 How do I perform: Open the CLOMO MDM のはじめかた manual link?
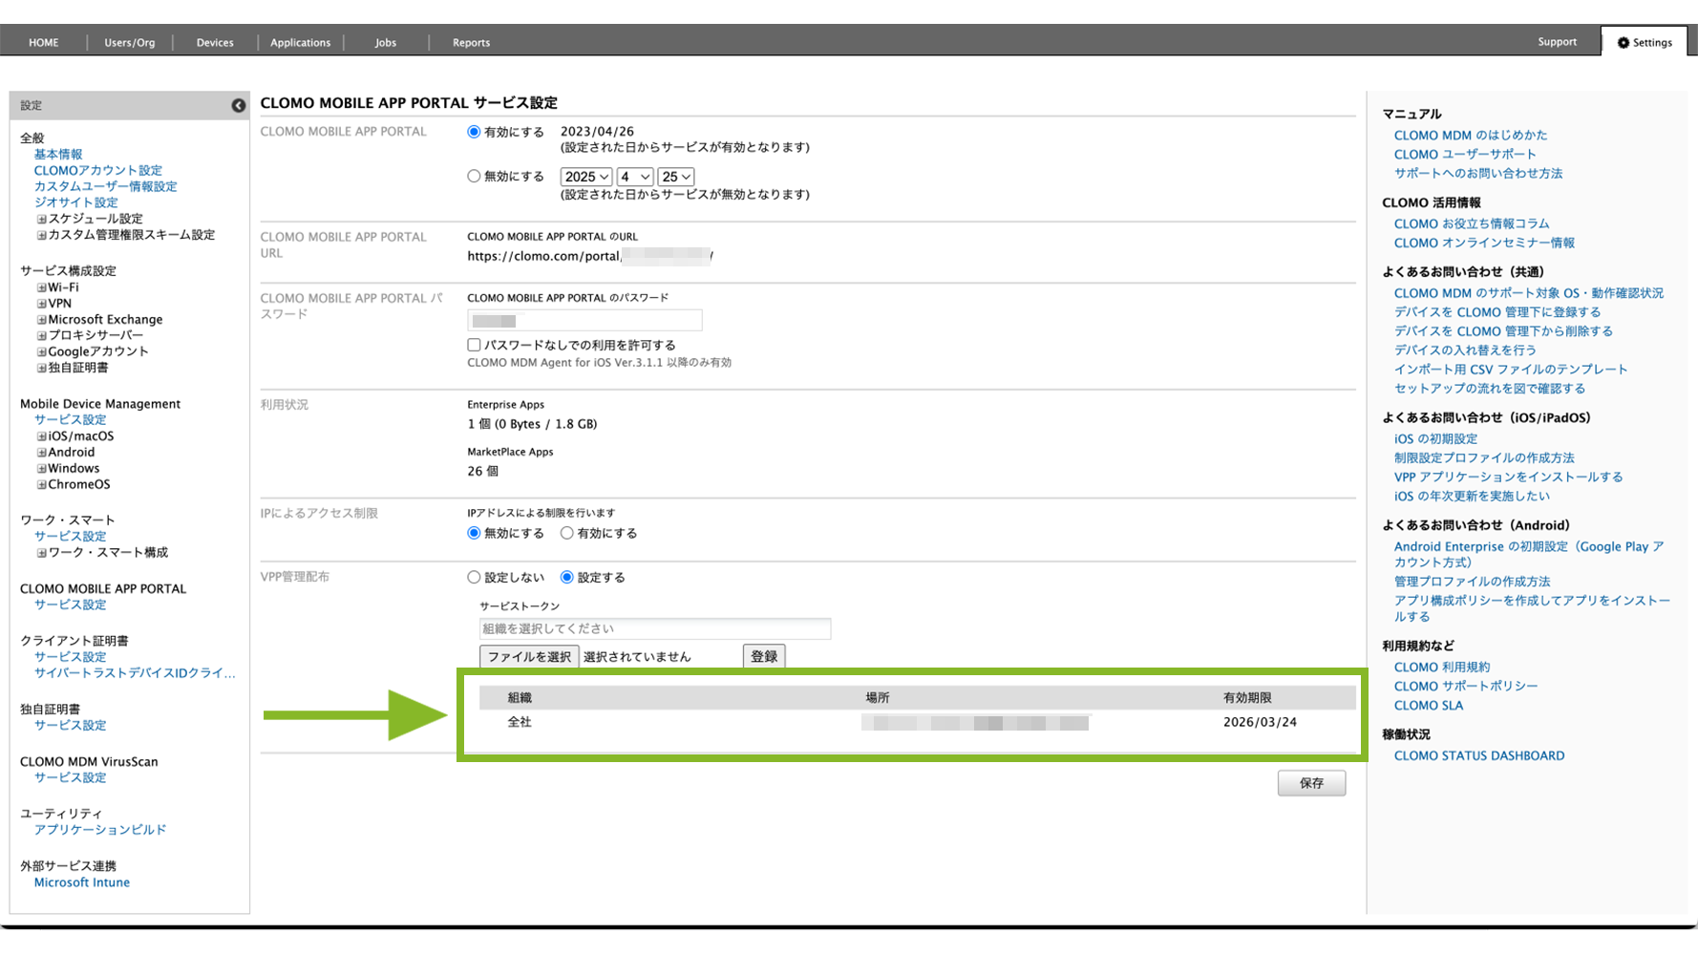[1471, 136]
